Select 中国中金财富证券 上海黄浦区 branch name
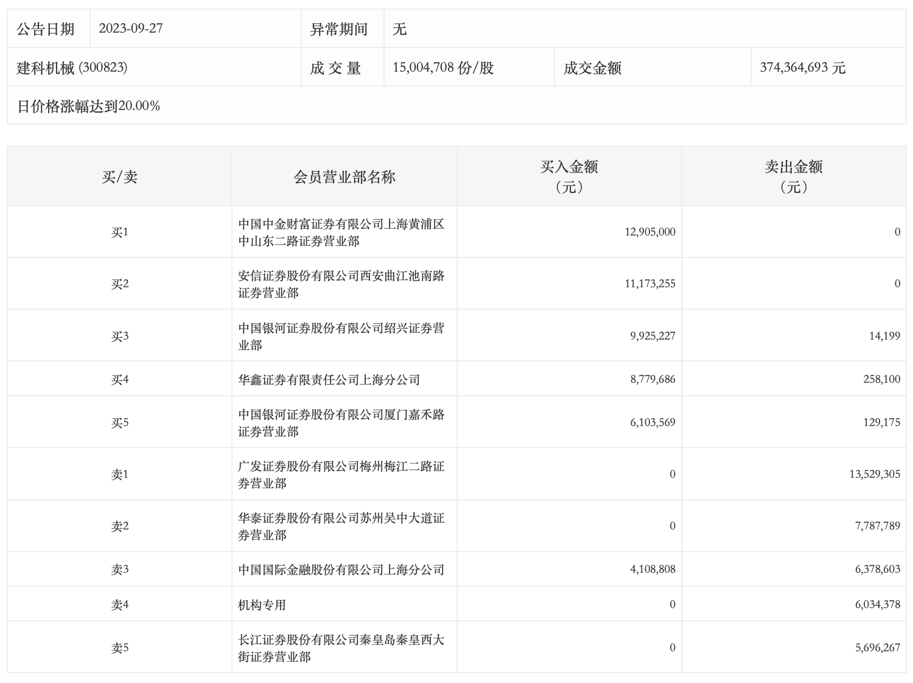The image size is (913, 683). [341, 233]
